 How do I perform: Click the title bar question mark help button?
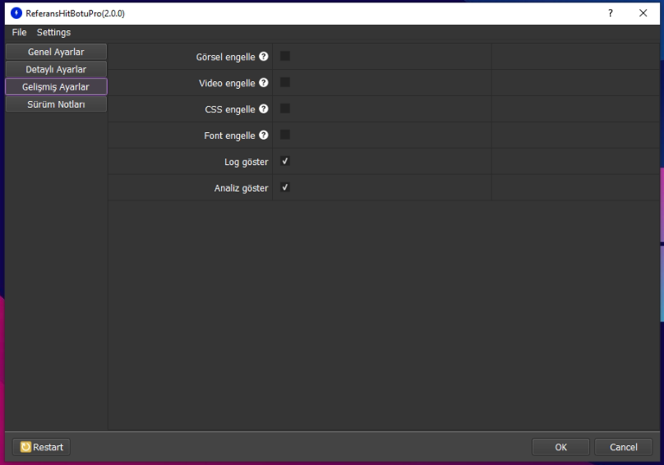coord(610,13)
